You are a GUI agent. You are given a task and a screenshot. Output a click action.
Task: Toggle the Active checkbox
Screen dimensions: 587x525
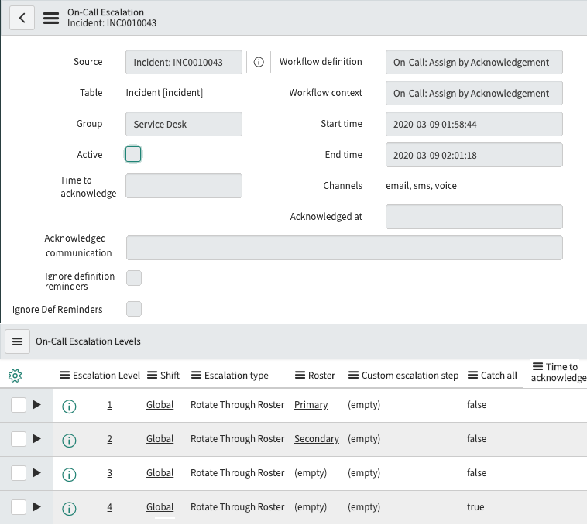[x=133, y=154]
